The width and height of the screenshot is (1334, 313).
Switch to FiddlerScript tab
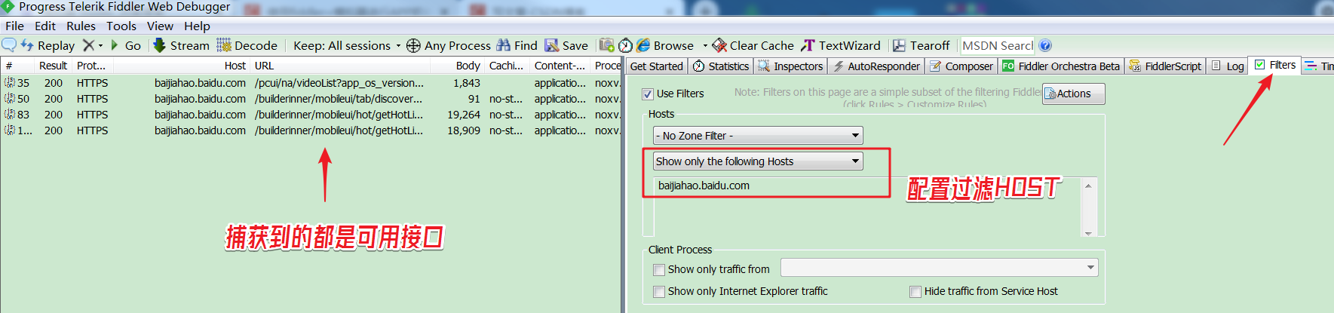1165,66
